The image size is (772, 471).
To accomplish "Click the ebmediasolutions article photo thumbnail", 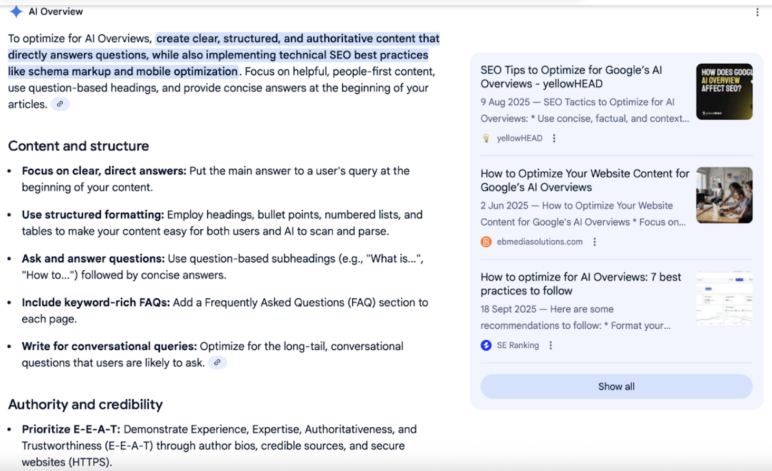I will pyautogui.click(x=724, y=195).
